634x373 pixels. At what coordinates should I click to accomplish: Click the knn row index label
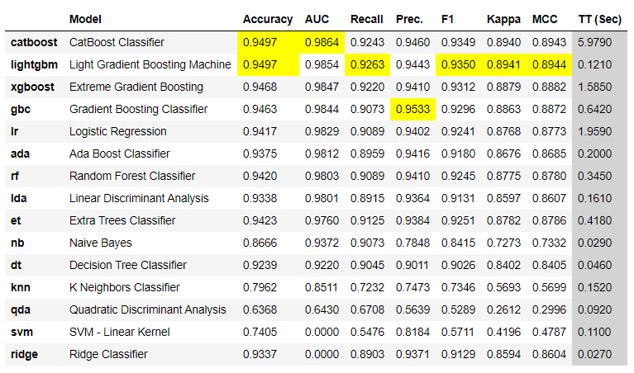tap(21, 287)
